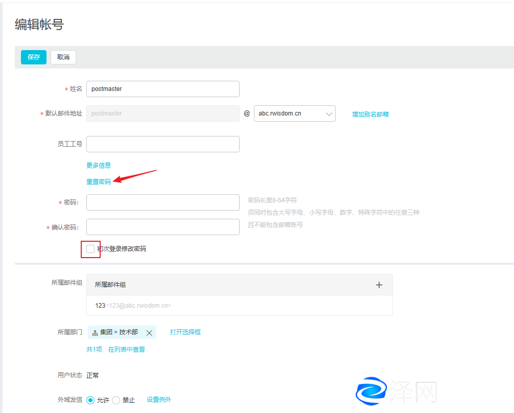Screen dimensions: 514x413
Task: Click the plus icon in 所属邮件组 header
Action: [379, 285]
